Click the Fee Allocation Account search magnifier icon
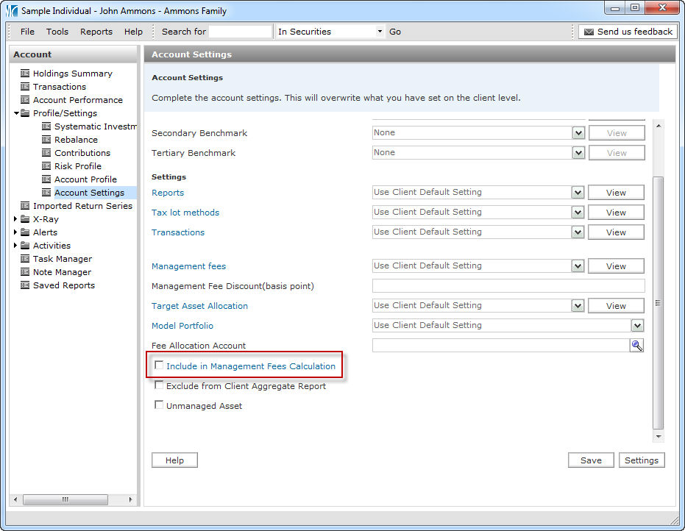The height and width of the screenshot is (531, 685). [x=636, y=346]
